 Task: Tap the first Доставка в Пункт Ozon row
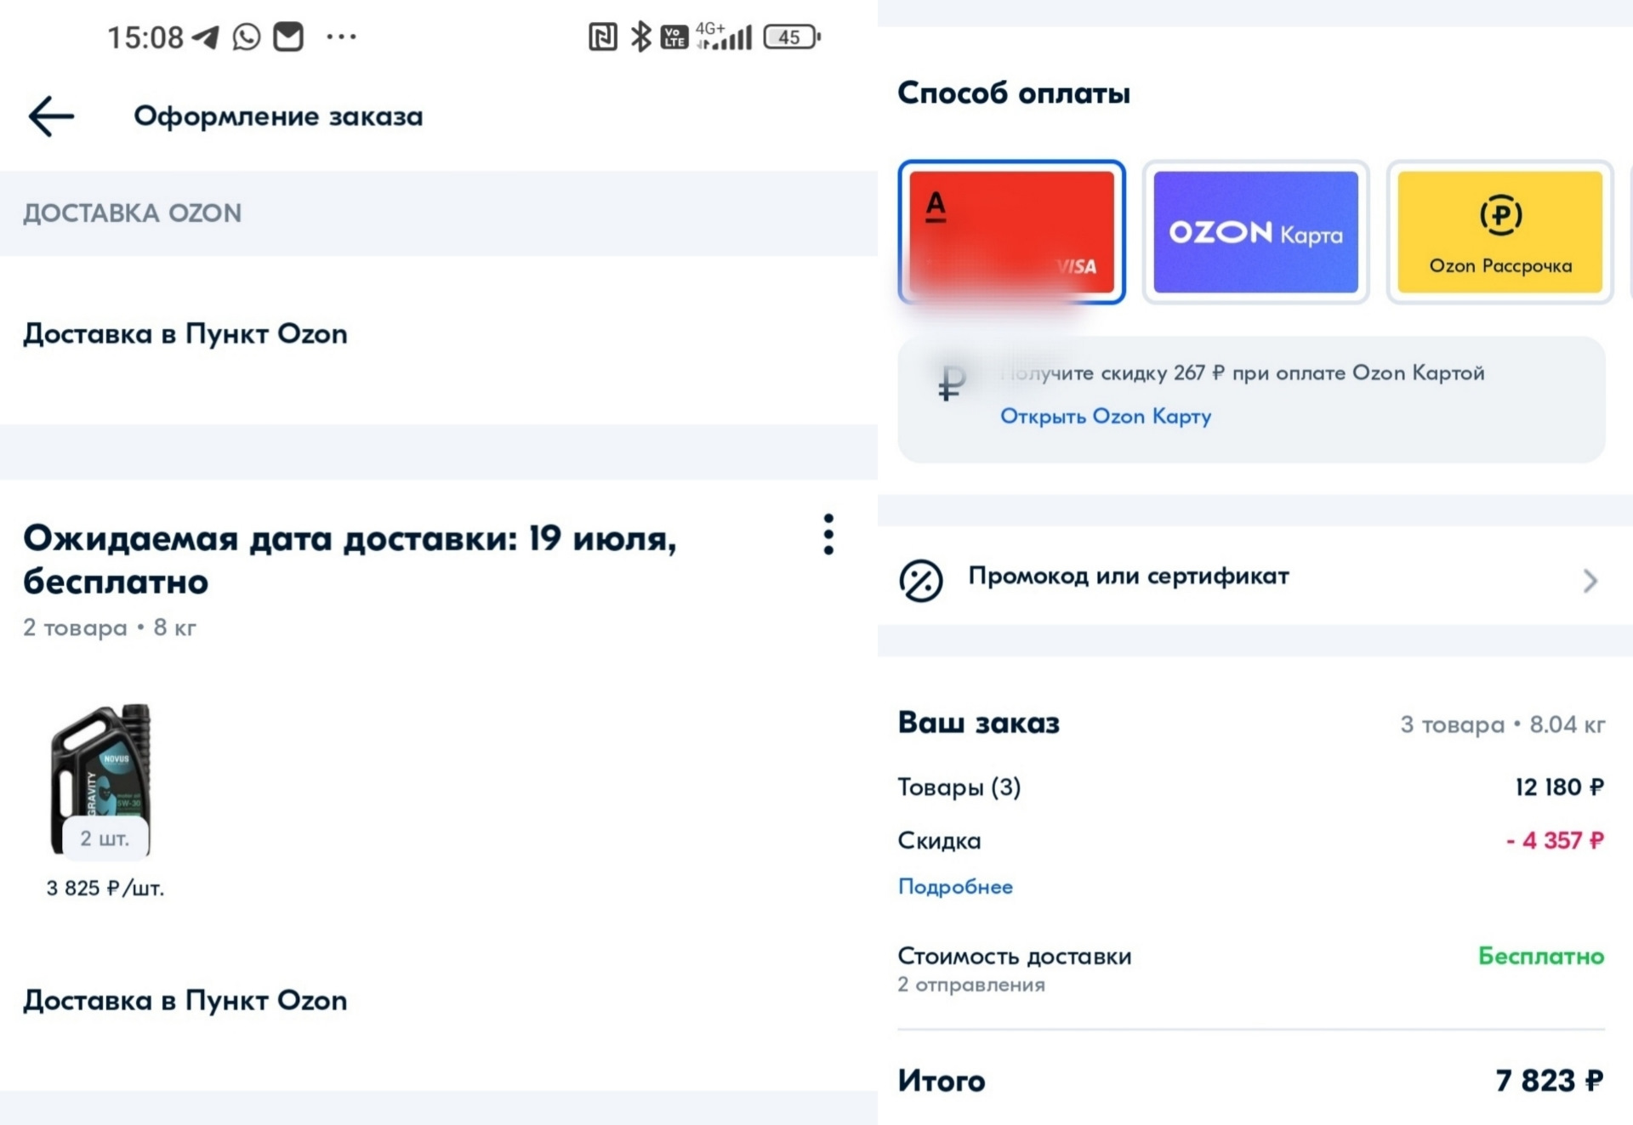click(x=185, y=334)
